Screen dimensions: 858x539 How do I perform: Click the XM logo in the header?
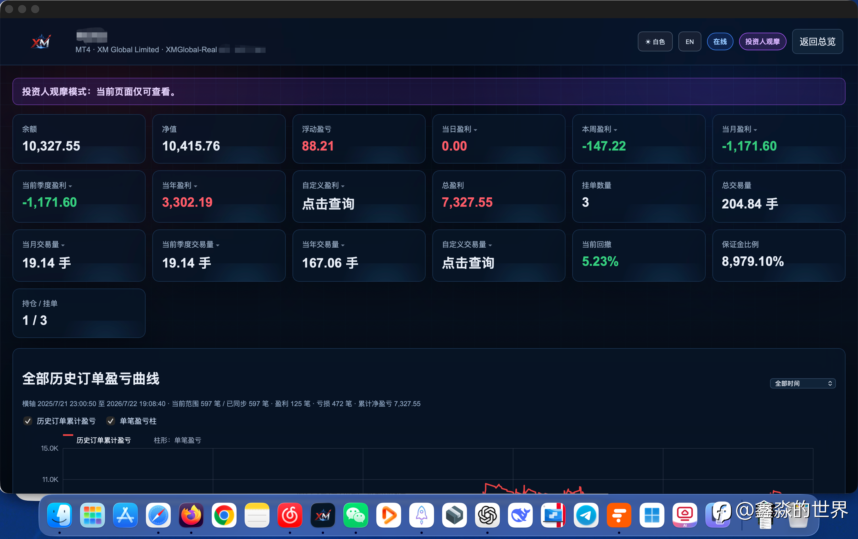coord(41,42)
